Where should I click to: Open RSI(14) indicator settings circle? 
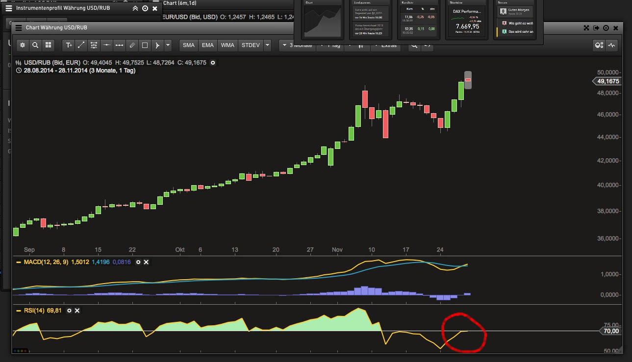(69, 311)
